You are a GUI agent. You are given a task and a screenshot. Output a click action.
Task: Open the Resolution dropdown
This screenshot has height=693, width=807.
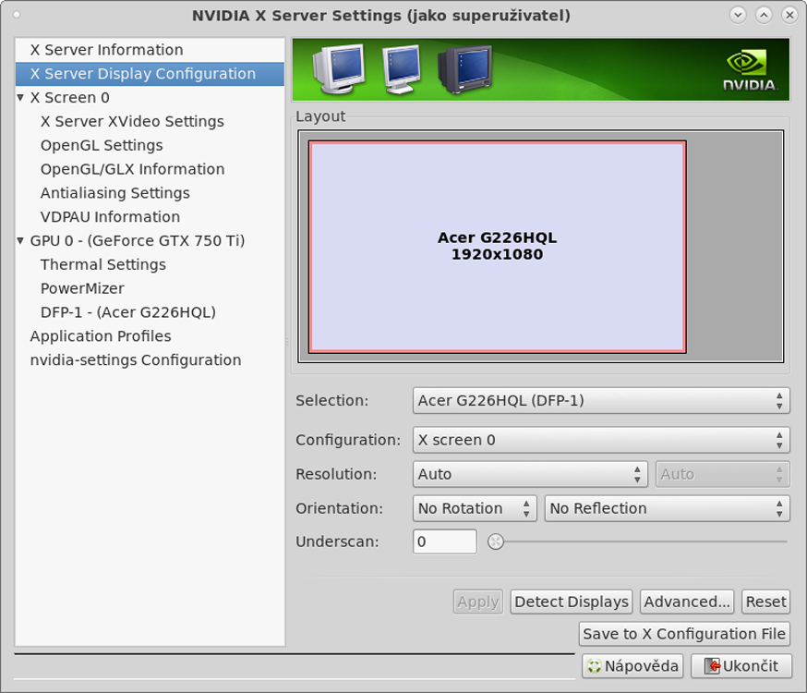[530, 474]
